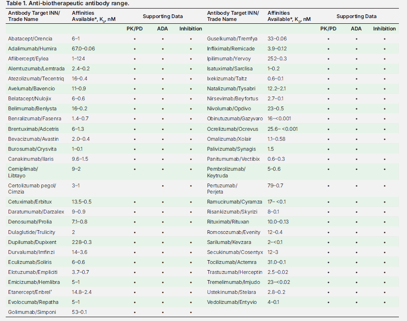
Task: Click affinity value 1.4–0.7
Action: 80,118
